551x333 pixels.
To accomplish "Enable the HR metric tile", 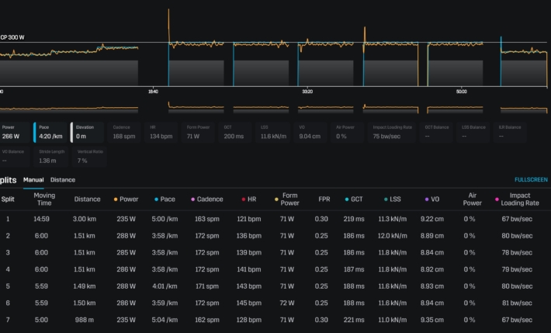I will click(163, 132).
